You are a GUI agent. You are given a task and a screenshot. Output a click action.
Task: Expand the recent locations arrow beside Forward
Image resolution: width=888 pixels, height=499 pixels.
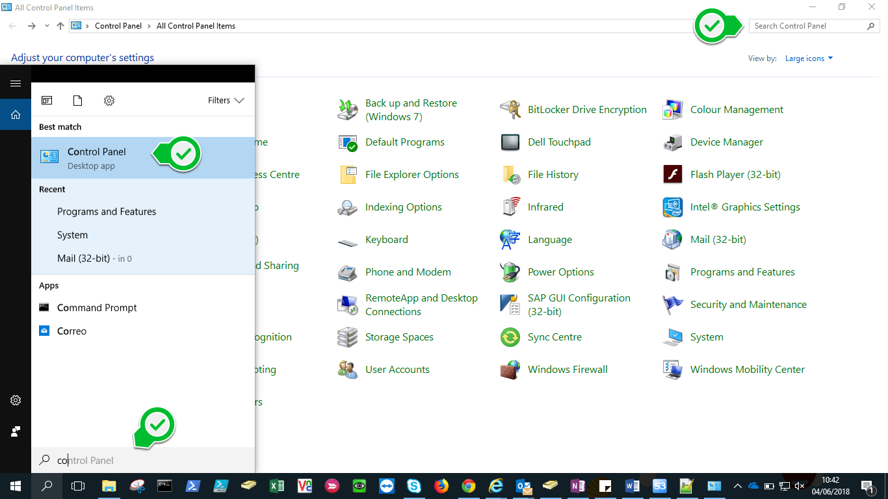pyautogui.click(x=47, y=26)
